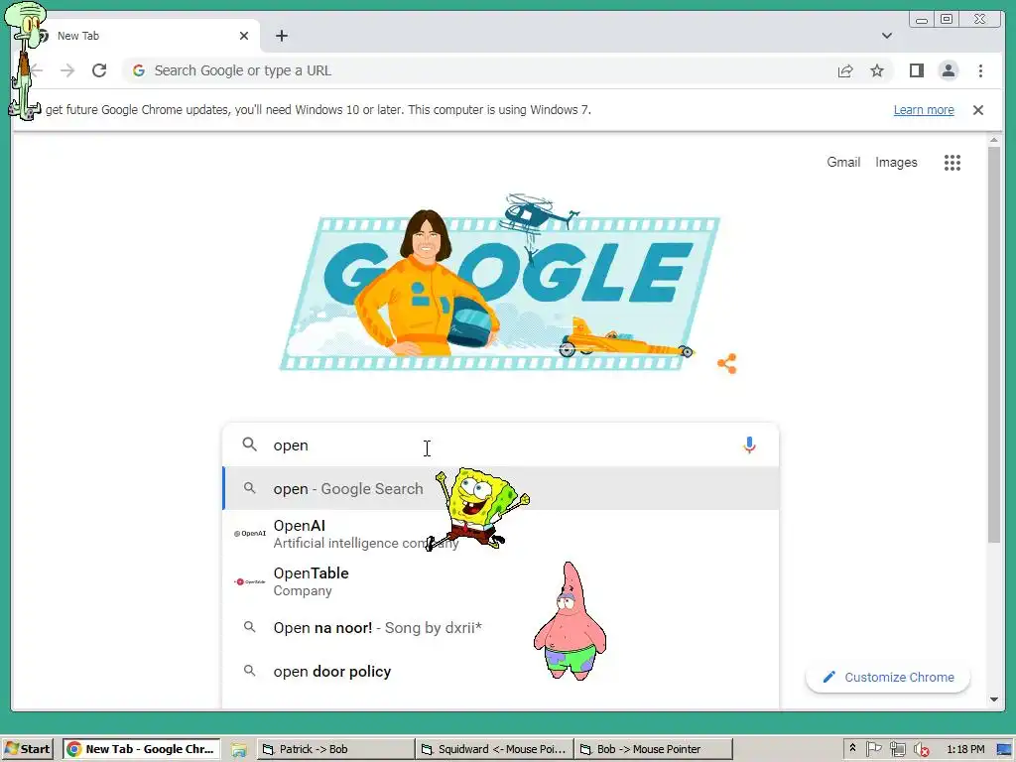Click inside the Google search box containing open
Viewport: 1016px width, 762px height.
click(x=500, y=445)
